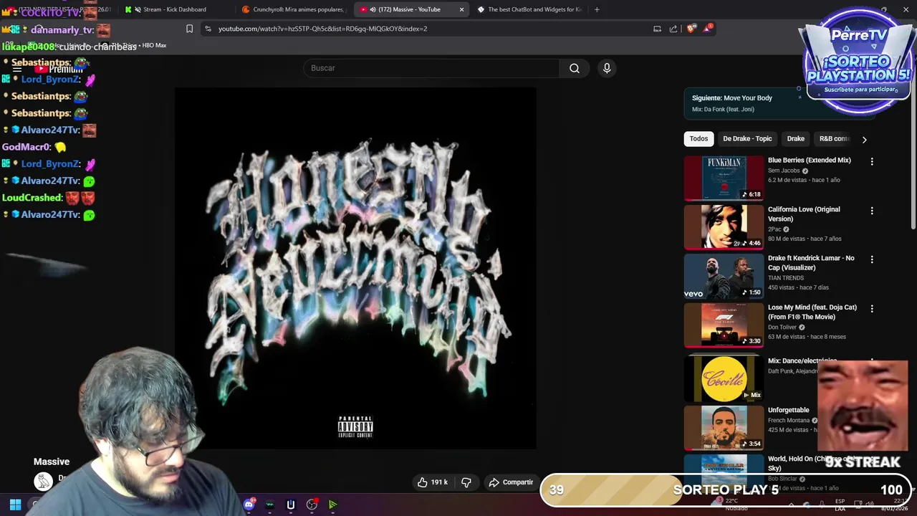Open the Unforgettable video title
Viewport: 917px width, 516px height.
(788, 410)
